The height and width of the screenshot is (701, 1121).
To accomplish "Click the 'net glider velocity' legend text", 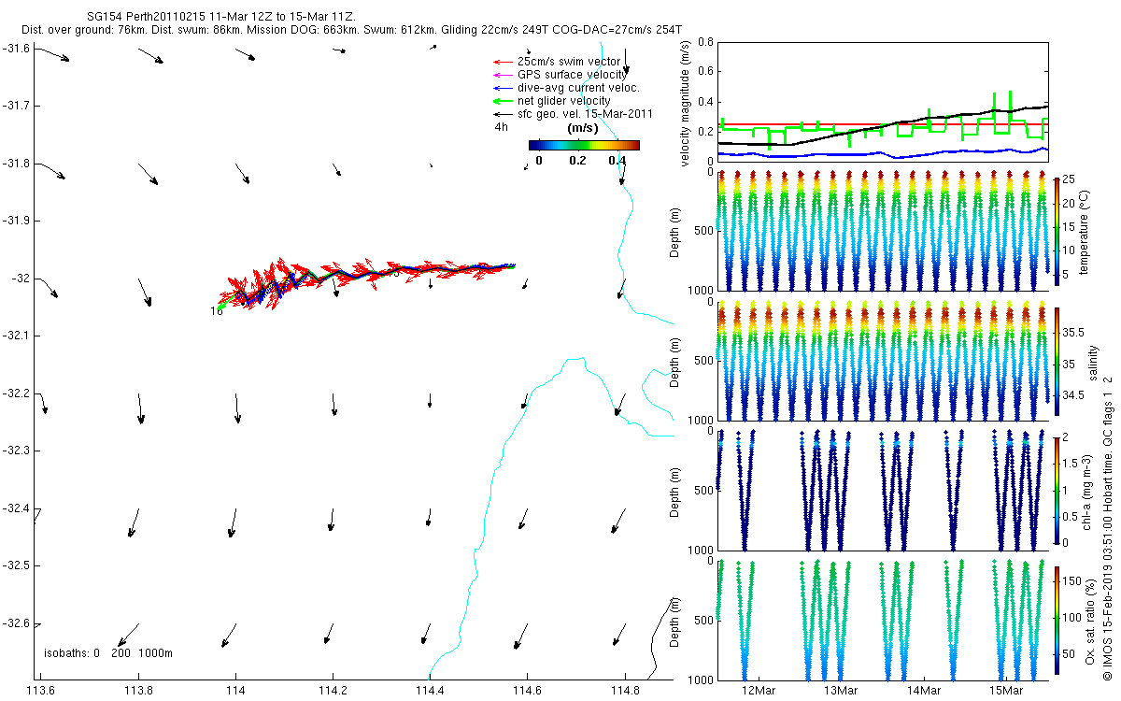I will [x=563, y=101].
